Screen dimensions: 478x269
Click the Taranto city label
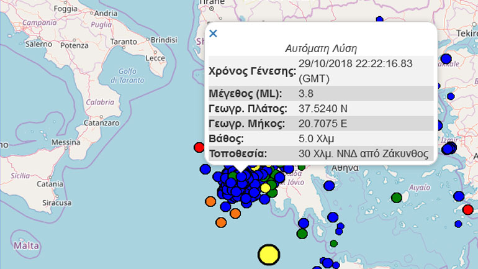click(x=124, y=42)
